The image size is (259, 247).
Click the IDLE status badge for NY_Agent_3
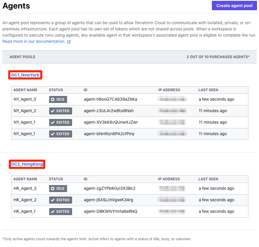point(58,99)
